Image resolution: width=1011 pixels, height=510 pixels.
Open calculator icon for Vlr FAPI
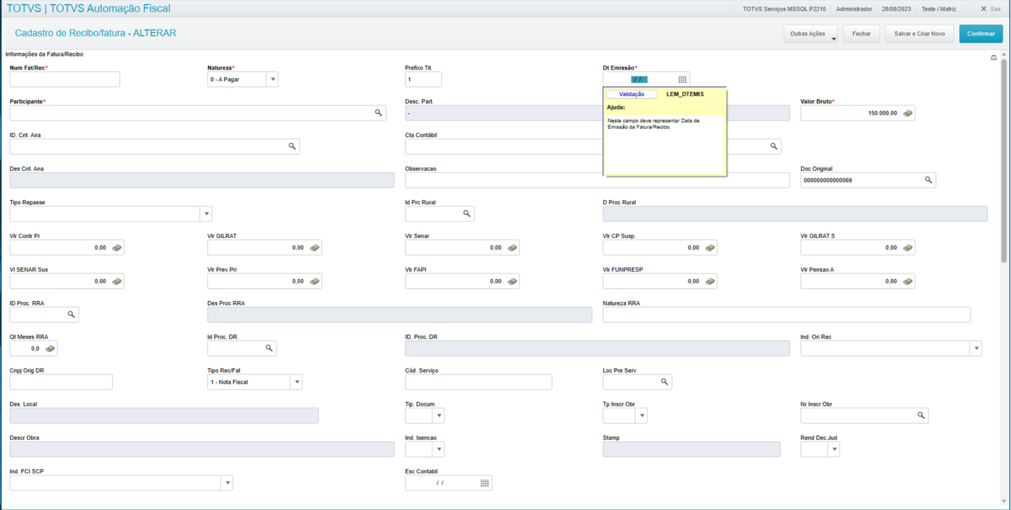click(512, 281)
